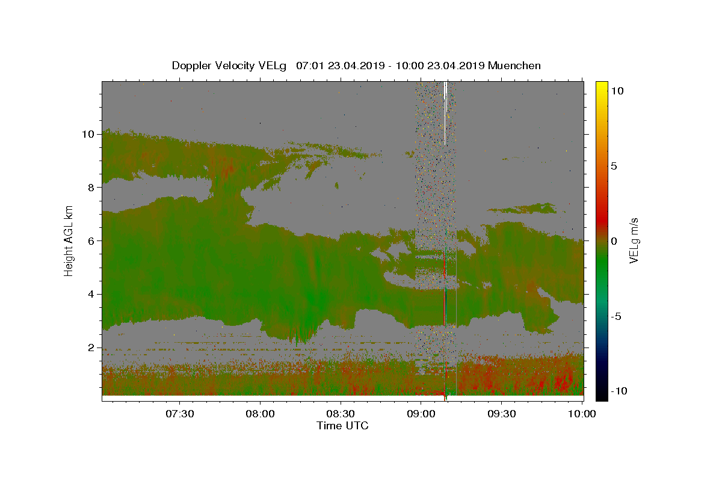Click the 08:30 time tick label

click(341, 414)
